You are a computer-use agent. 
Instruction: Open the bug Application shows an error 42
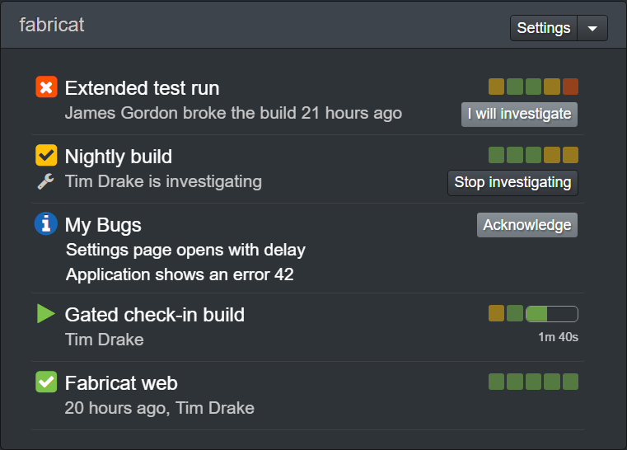[180, 274]
